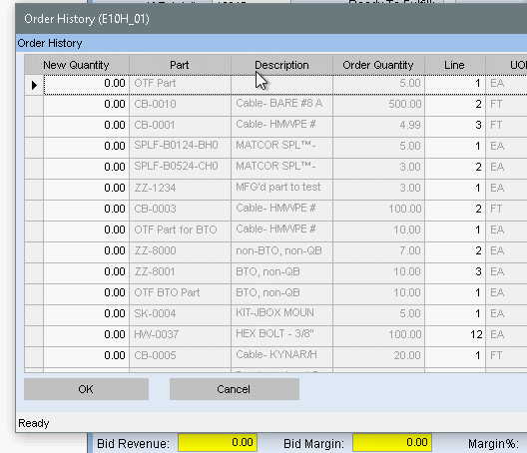527x453 pixels.
Task: Edit New Quantity for SPLF-B0524-CH0 row
Action: (x=87, y=169)
